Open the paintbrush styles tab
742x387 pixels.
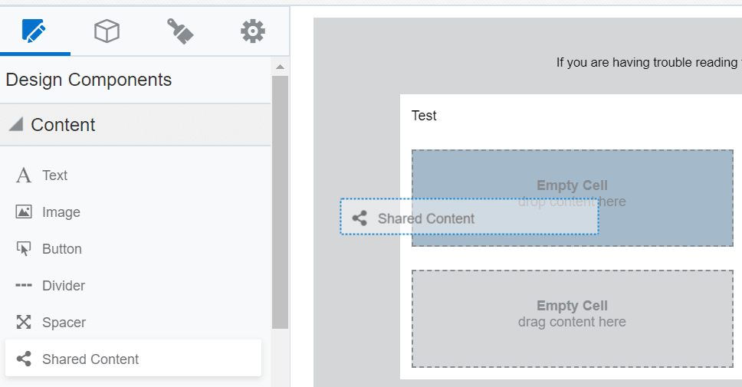tap(179, 31)
